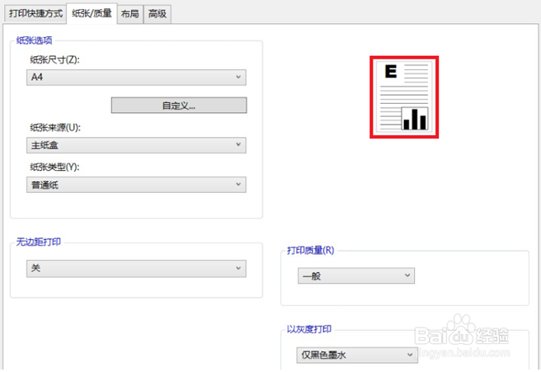Change 打印质量 from 一般 dropdown
The width and height of the screenshot is (541, 372).
[356, 275]
